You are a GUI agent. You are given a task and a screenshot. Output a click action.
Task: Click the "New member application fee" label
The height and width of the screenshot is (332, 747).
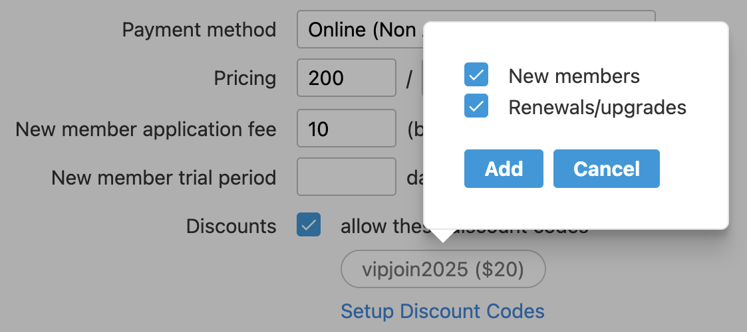(146, 129)
